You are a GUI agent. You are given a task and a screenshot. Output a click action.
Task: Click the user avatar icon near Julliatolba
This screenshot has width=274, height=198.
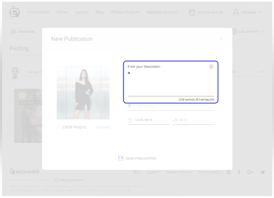236,12
